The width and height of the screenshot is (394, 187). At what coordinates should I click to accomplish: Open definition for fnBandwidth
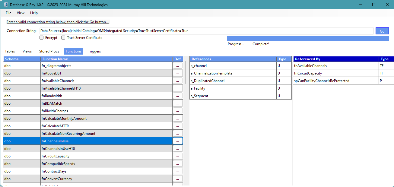click(178, 96)
